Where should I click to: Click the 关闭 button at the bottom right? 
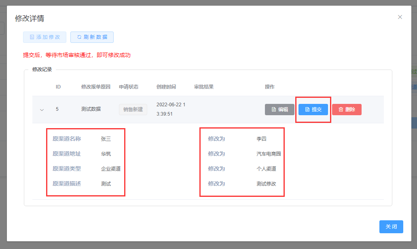click(x=391, y=227)
